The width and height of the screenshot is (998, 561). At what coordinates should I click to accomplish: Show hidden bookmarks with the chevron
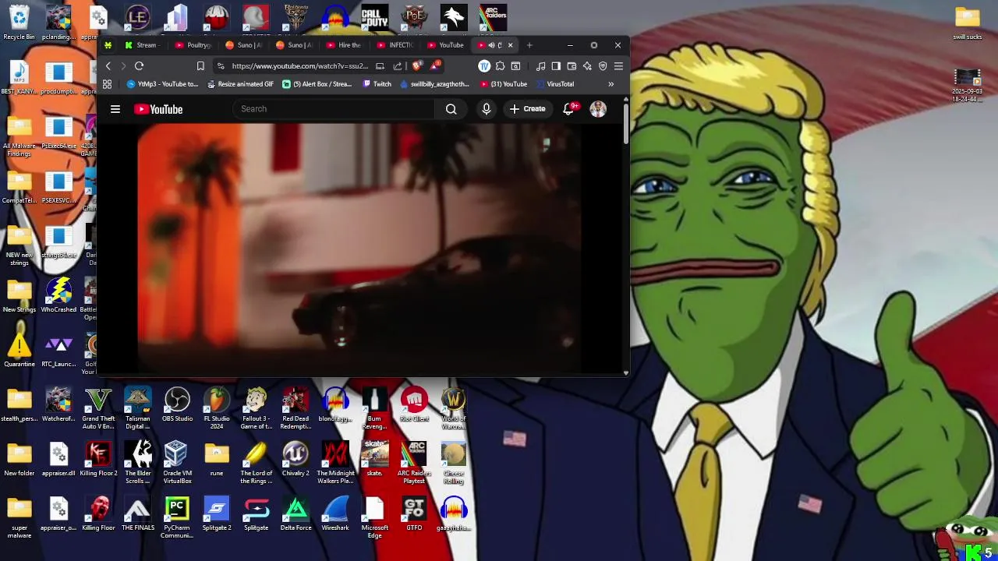point(610,84)
